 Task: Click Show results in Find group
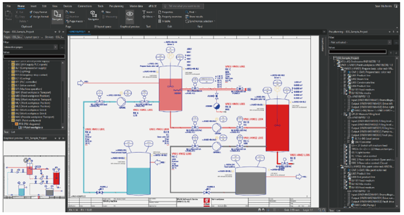pos(194,16)
